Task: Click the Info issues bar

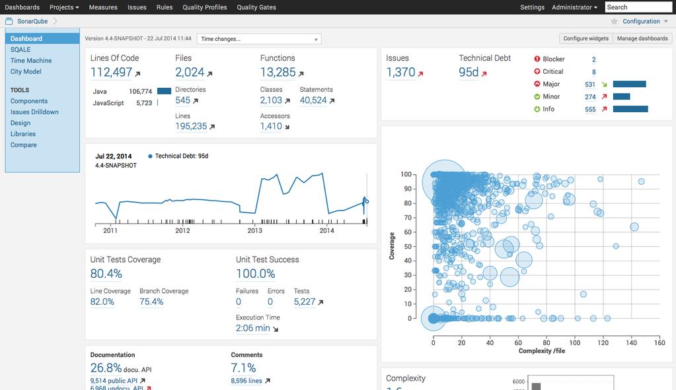Action: pyautogui.click(x=630, y=109)
